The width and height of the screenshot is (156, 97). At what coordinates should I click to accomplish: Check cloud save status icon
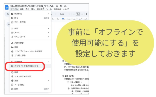pyautogui.click(x=65, y=6)
